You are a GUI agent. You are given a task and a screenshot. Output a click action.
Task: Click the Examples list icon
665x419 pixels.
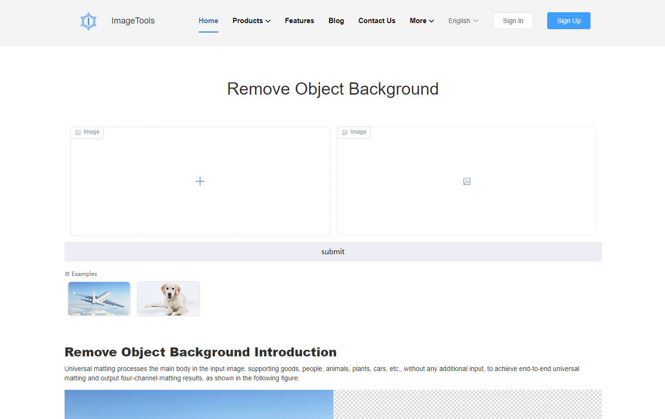67,274
